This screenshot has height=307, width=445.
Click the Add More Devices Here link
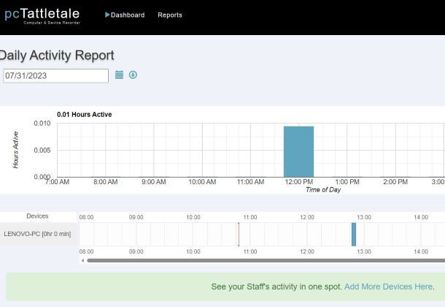tap(389, 287)
